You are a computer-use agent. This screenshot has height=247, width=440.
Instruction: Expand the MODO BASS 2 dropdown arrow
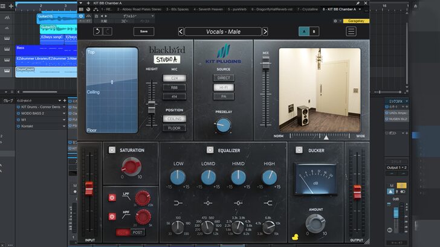(64, 114)
